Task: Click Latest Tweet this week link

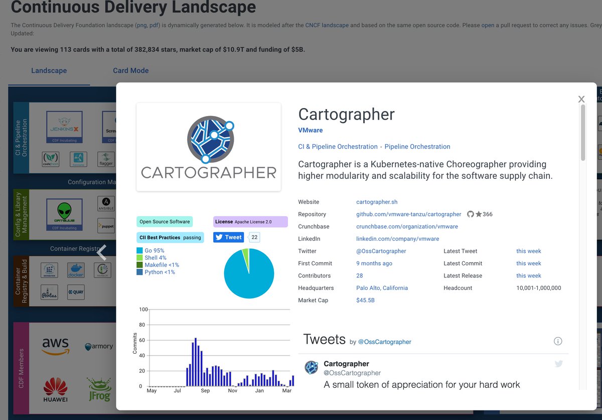Action: point(529,251)
